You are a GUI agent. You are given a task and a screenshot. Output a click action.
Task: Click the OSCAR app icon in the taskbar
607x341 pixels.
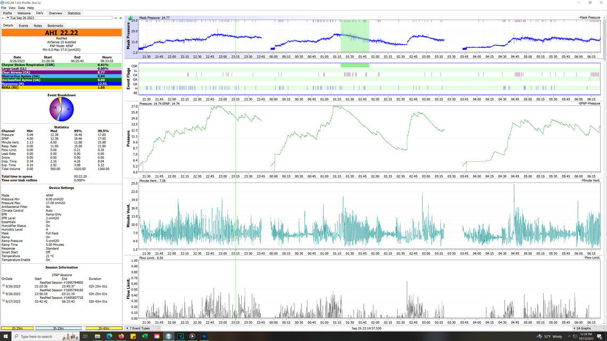tap(168, 336)
